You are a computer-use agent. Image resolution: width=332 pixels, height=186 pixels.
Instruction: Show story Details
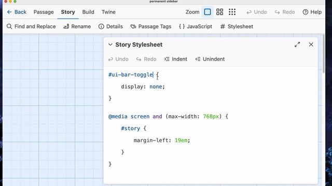pyautogui.click(x=110, y=26)
